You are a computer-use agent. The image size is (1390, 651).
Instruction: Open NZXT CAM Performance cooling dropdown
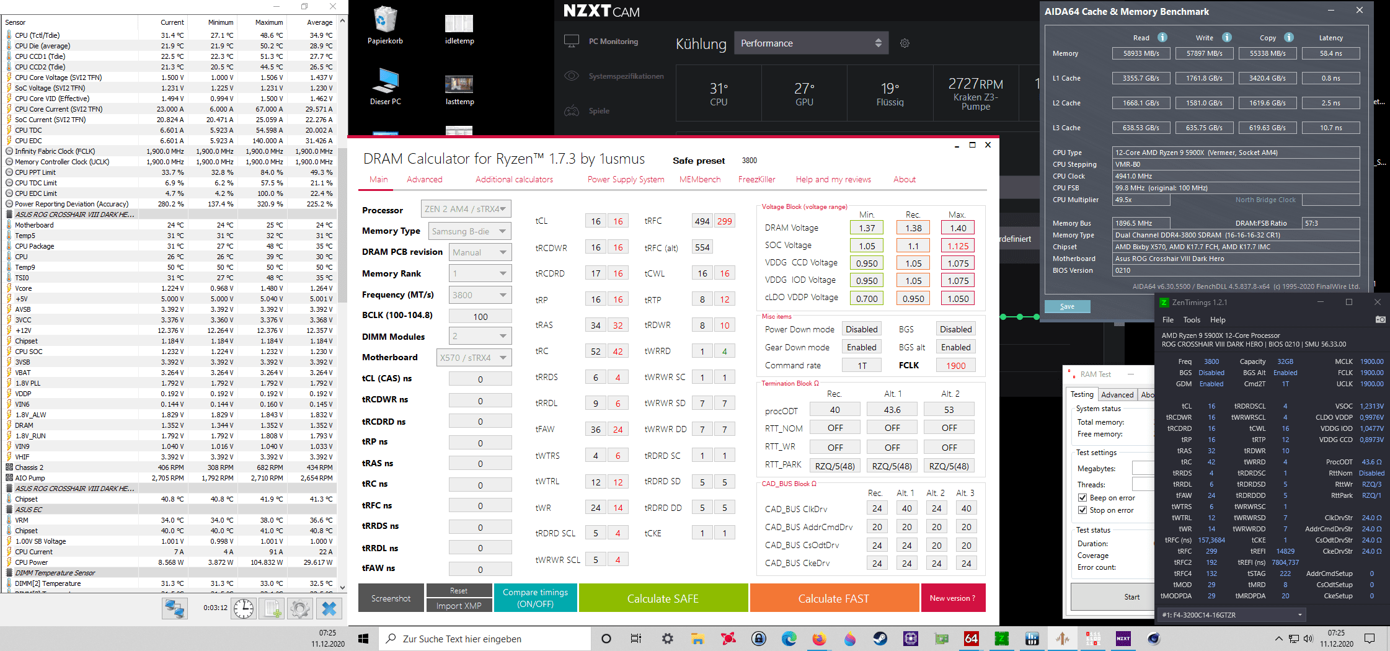click(x=812, y=43)
